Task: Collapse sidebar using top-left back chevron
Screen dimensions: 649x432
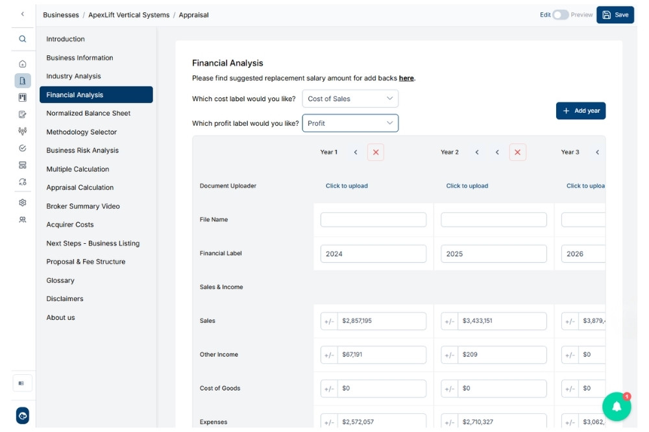Action: pyautogui.click(x=22, y=14)
